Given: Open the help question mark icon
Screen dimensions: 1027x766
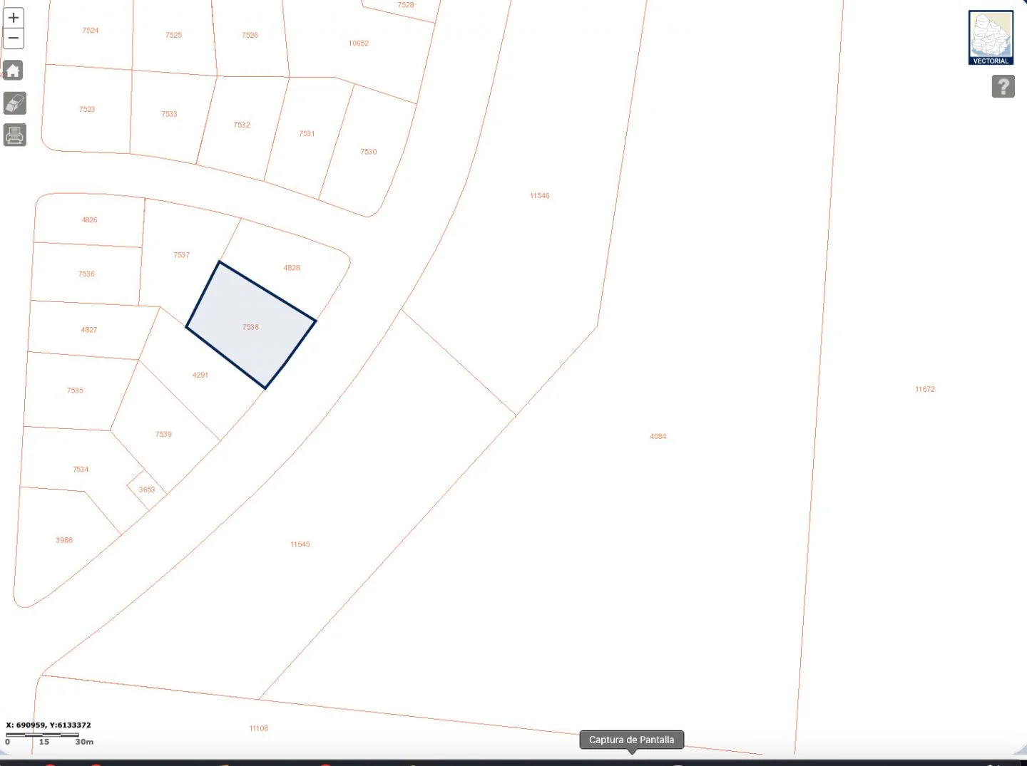Looking at the screenshot, I should pos(1003,86).
